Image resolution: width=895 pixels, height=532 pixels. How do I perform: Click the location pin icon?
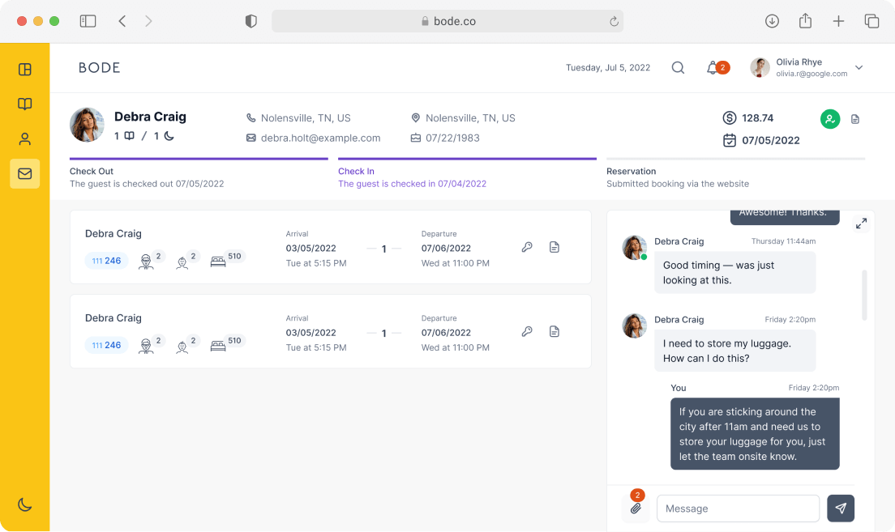(x=416, y=118)
